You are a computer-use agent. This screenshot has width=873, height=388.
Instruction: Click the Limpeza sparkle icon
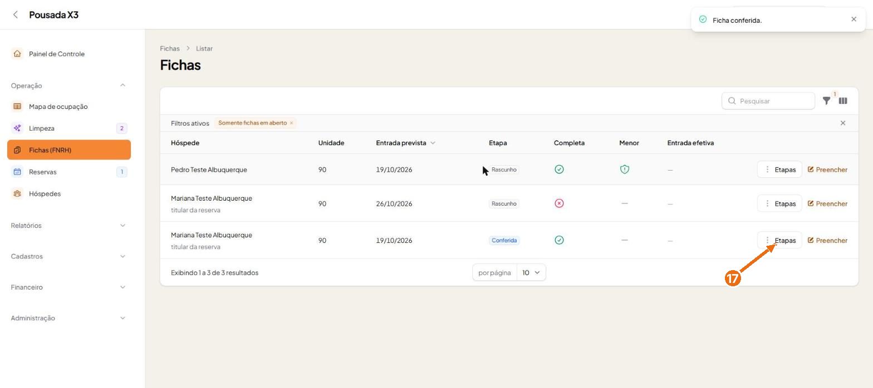pyautogui.click(x=17, y=128)
